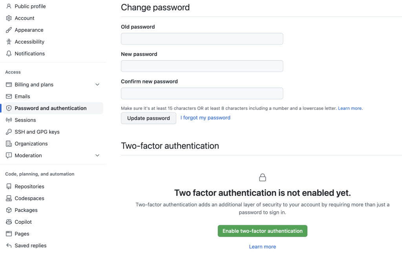Image resolution: width=402 pixels, height=254 pixels.
Task: Click Enable two-factor authentication button
Action: tap(262, 231)
